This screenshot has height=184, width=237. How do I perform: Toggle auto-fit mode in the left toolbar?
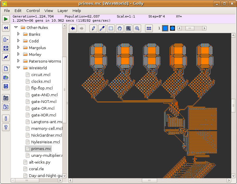[6, 48]
